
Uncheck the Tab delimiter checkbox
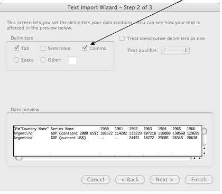[x=16, y=48]
